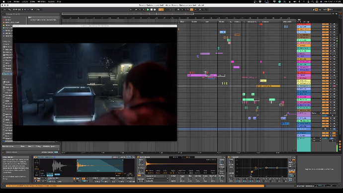Image resolution: width=343 pixels, height=193 pixels.
Task: Toggle the EQ device's on/off switch
Action: click(229, 157)
